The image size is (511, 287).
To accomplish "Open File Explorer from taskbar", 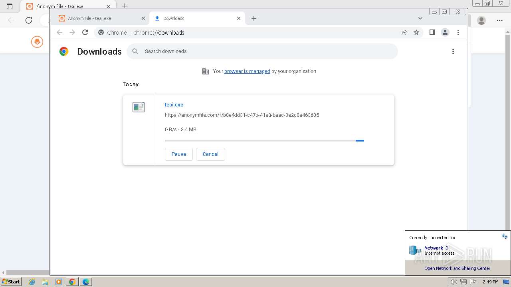I will pos(45,282).
